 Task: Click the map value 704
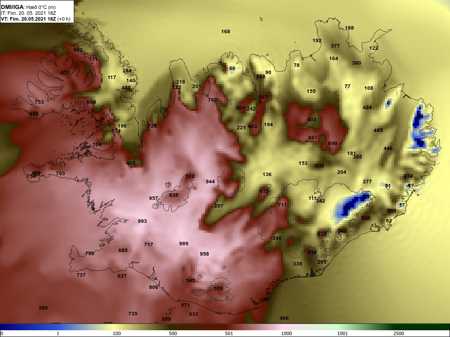click(x=97, y=145)
